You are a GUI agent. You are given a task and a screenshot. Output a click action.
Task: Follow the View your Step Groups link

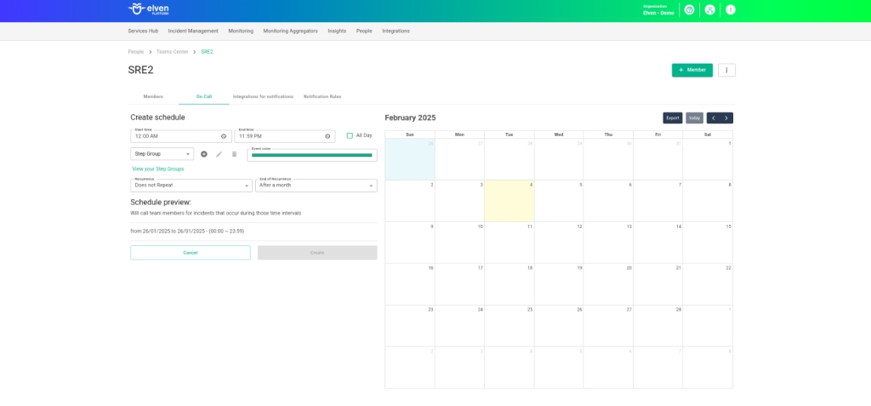[x=157, y=169]
